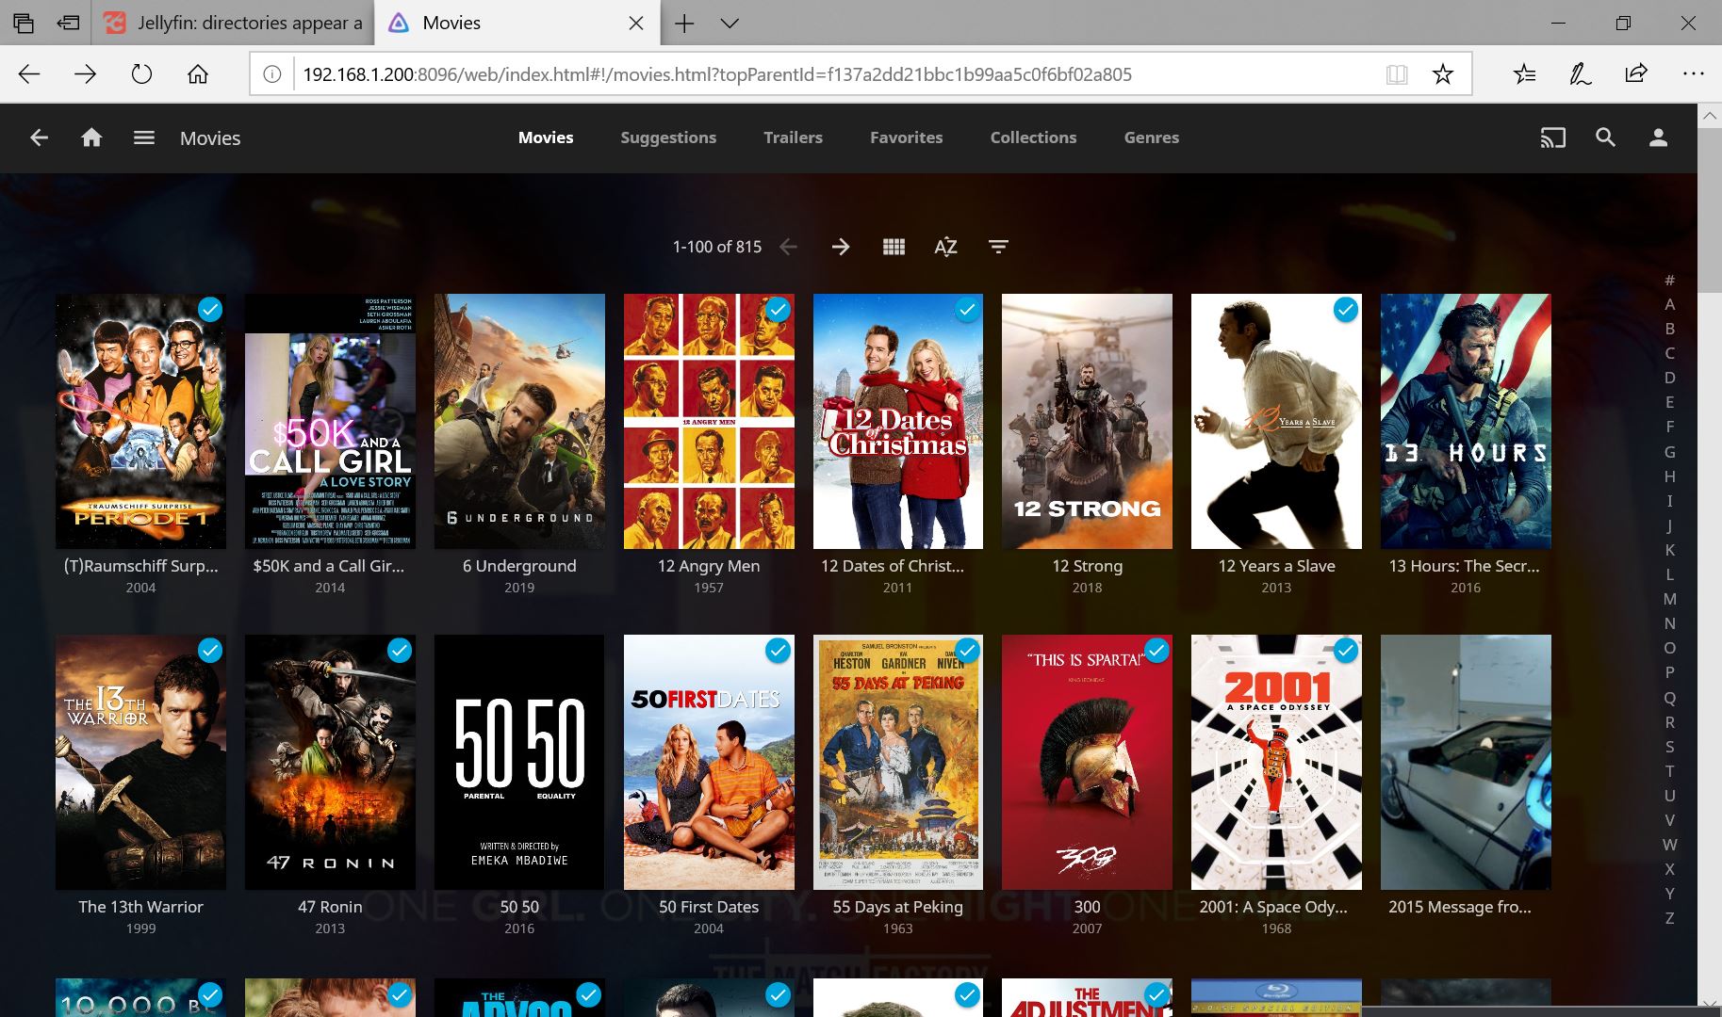The width and height of the screenshot is (1722, 1017).
Task: Open the filter options icon
Action: click(x=998, y=247)
